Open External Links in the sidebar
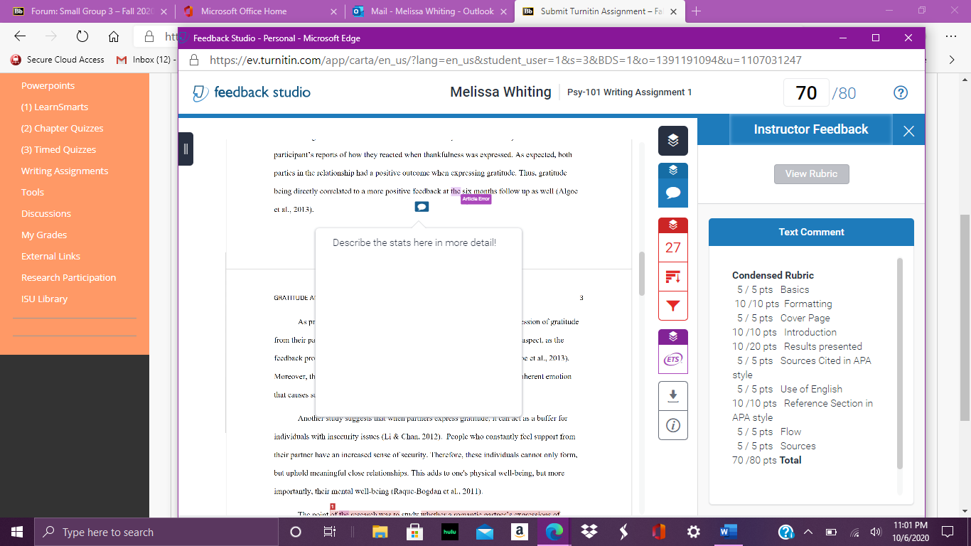971x546 pixels. pos(50,256)
